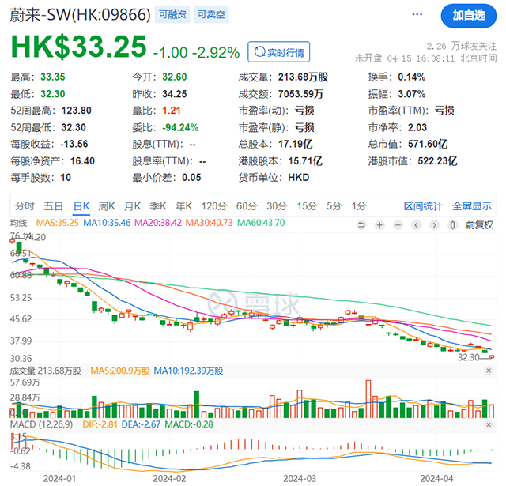Click the 委比 value -94.24%

180,127
